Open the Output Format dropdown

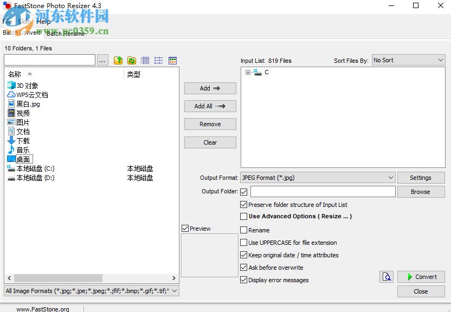tap(318, 178)
